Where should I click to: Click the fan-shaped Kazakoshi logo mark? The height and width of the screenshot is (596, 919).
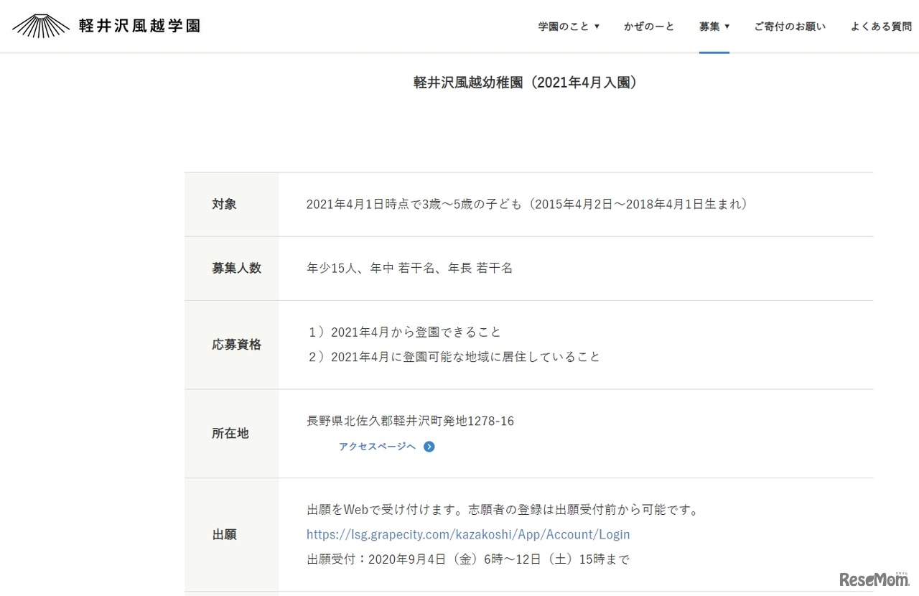click(x=41, y=26)
